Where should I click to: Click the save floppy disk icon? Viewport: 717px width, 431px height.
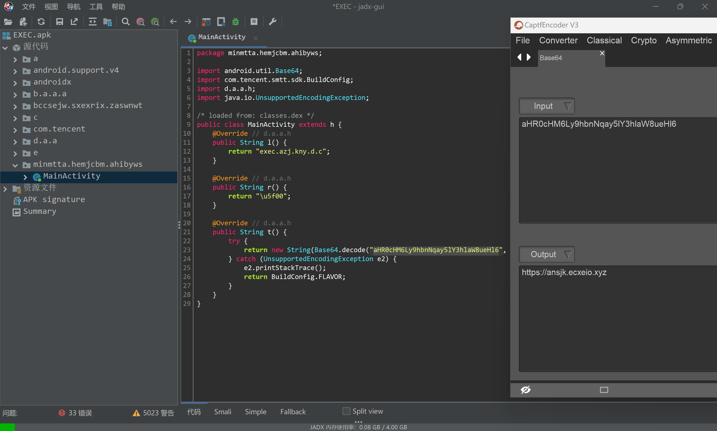click(60, 22)
